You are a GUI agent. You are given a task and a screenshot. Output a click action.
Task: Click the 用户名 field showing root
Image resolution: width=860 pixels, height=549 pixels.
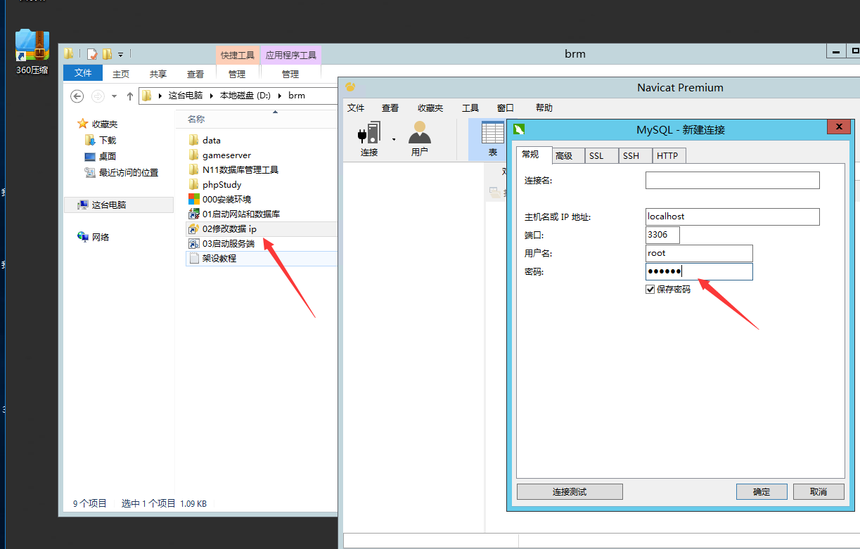point(699,253)
